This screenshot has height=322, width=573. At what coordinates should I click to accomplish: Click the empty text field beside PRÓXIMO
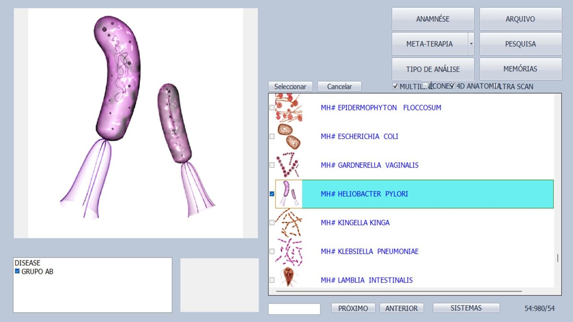point(294,309)
